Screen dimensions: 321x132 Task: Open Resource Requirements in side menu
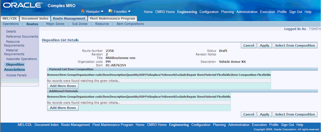(14, 43)
